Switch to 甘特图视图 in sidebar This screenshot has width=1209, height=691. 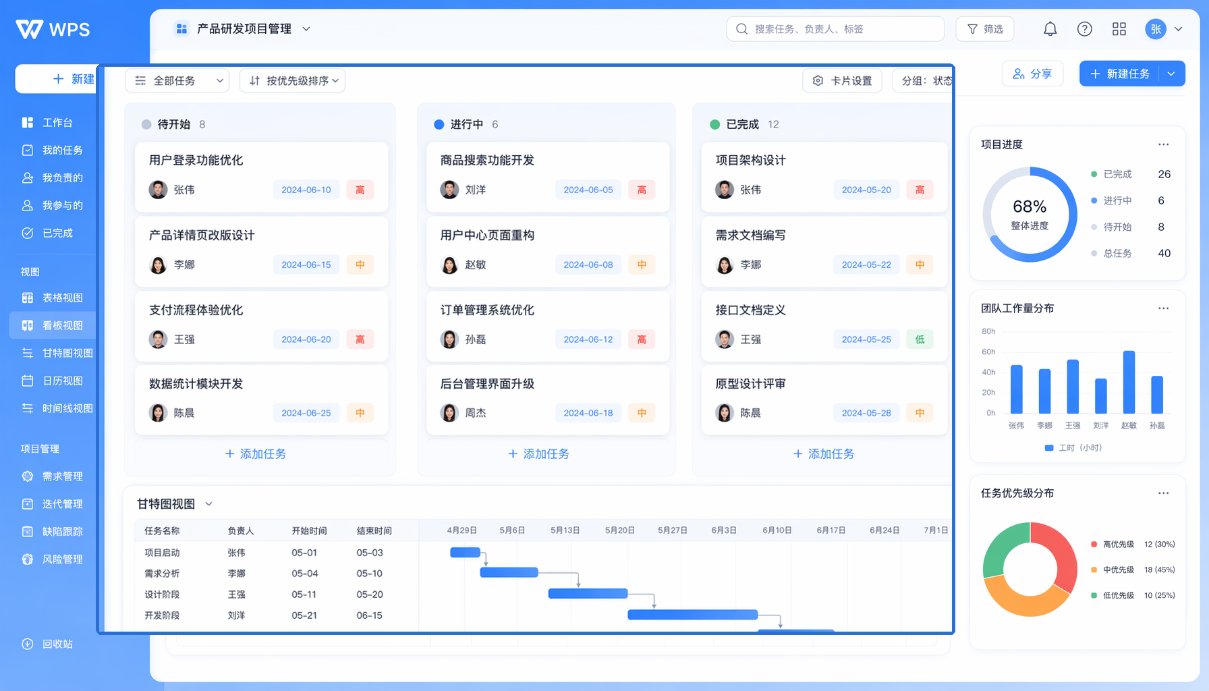tap(57, 354)
